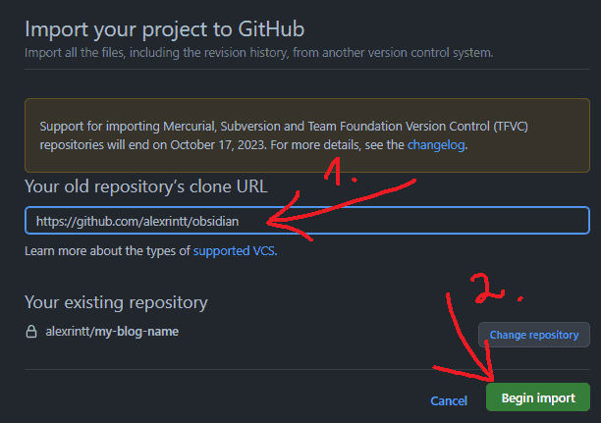Screen dimensions: 601x423
Task: Click the alexrintt/my-blog-name repository name
Action: coord(112,332)
